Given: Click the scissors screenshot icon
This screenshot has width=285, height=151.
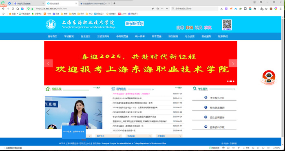Looking at the screenshot, I should [x=221, y=9].
